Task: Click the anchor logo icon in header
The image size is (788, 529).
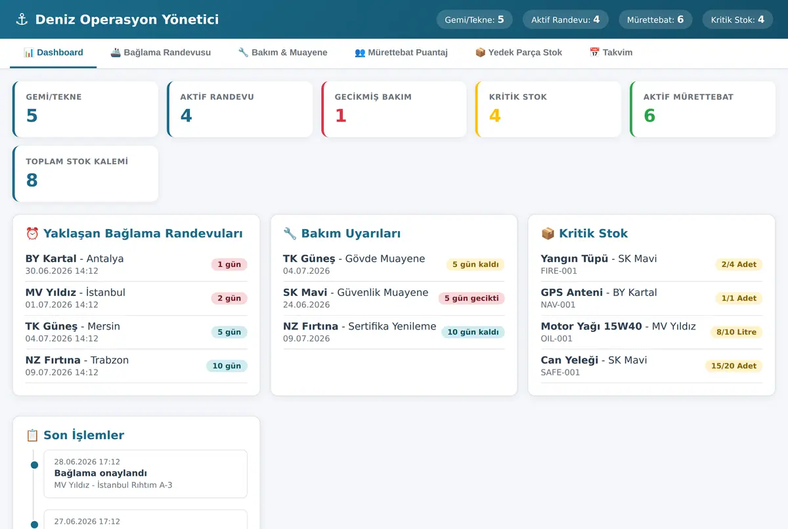Action: pyautogui.click(x=22, y=20)
